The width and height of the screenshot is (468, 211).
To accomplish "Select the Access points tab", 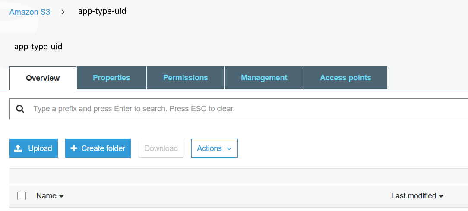I will (345, 78).
